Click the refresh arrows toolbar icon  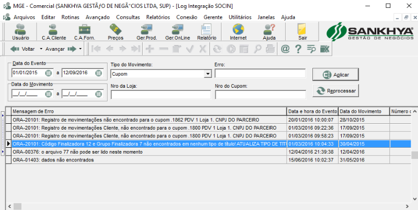pos(218,49)
